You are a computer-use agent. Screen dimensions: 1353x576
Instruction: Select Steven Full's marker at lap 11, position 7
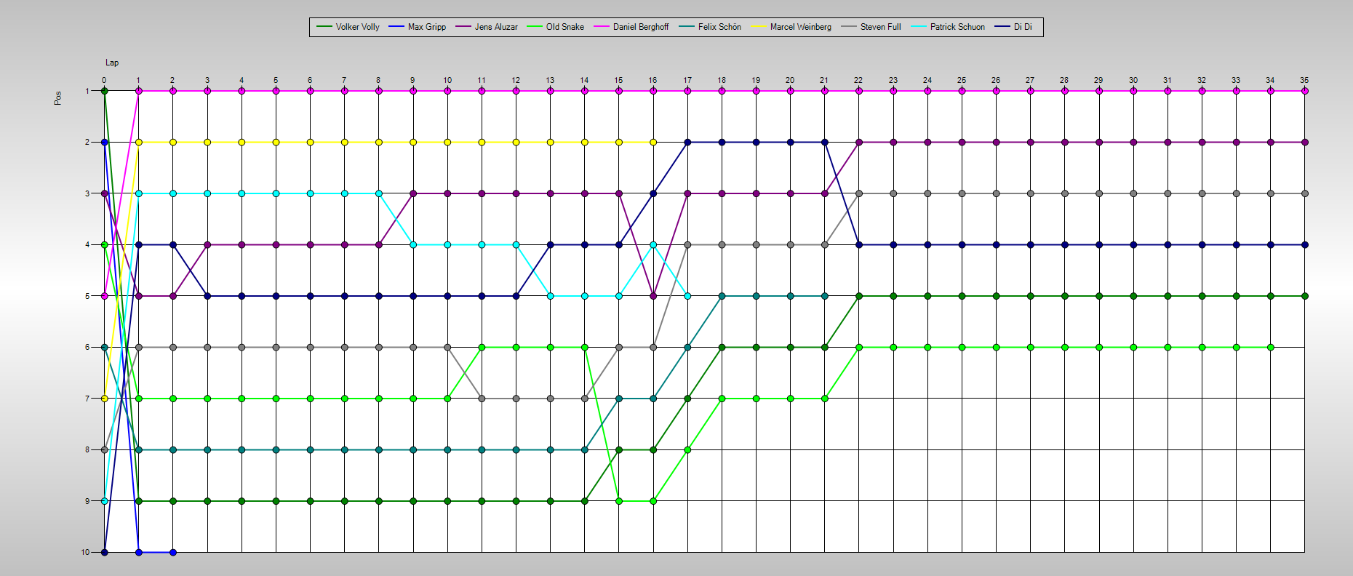tap(482, 399)
